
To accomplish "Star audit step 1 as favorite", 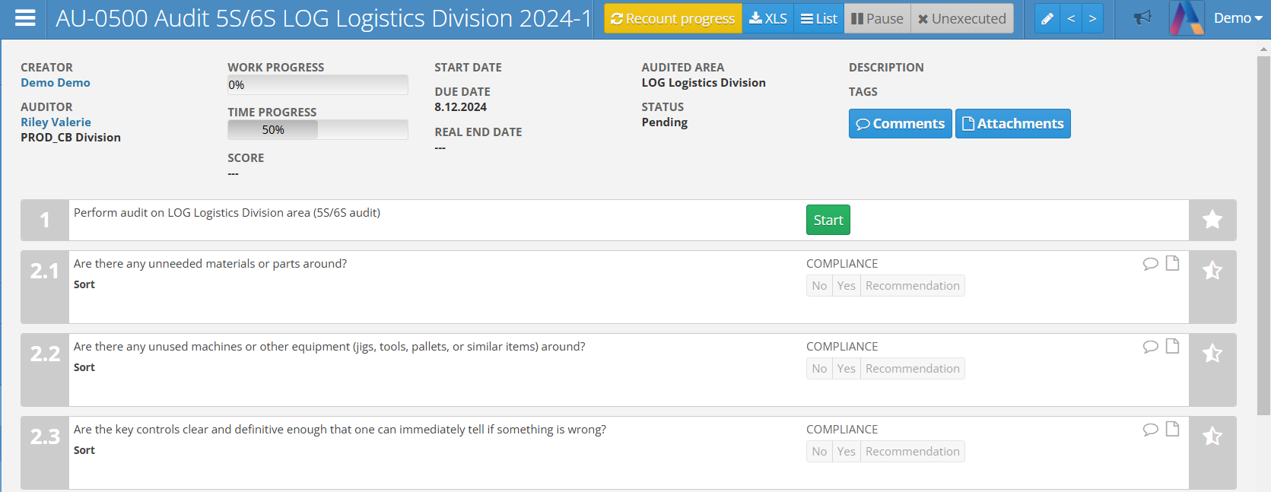I will [x=1212, y=220].
